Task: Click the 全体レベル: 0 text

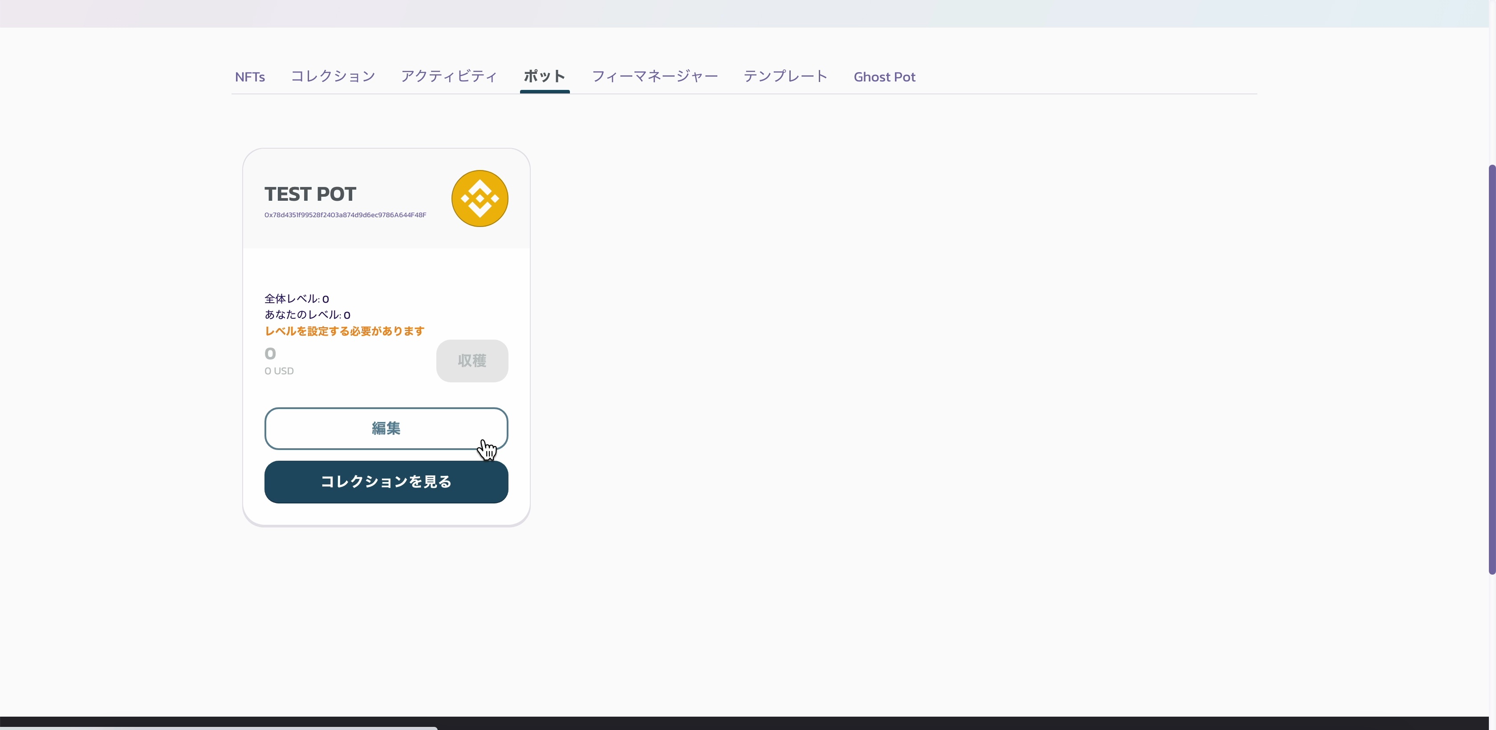Action: [x=297, y=299]
